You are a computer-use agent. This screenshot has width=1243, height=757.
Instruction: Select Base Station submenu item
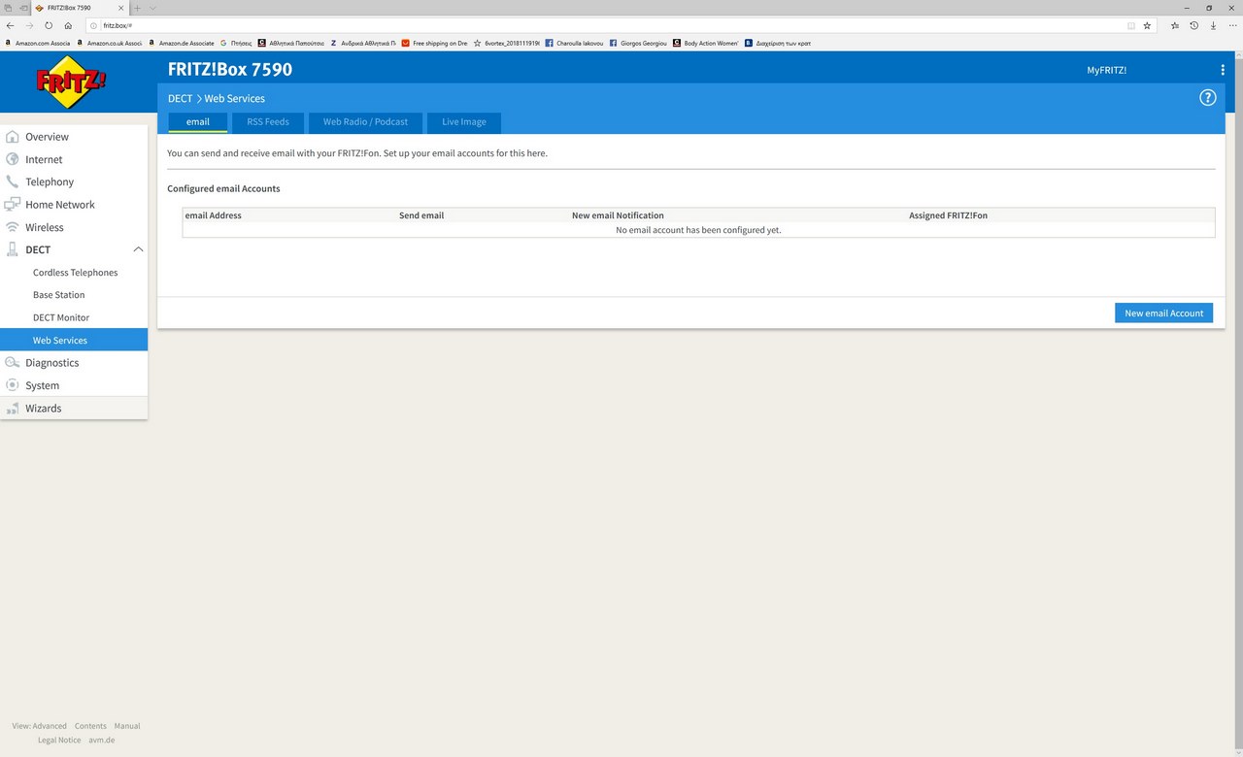(58, 295)
